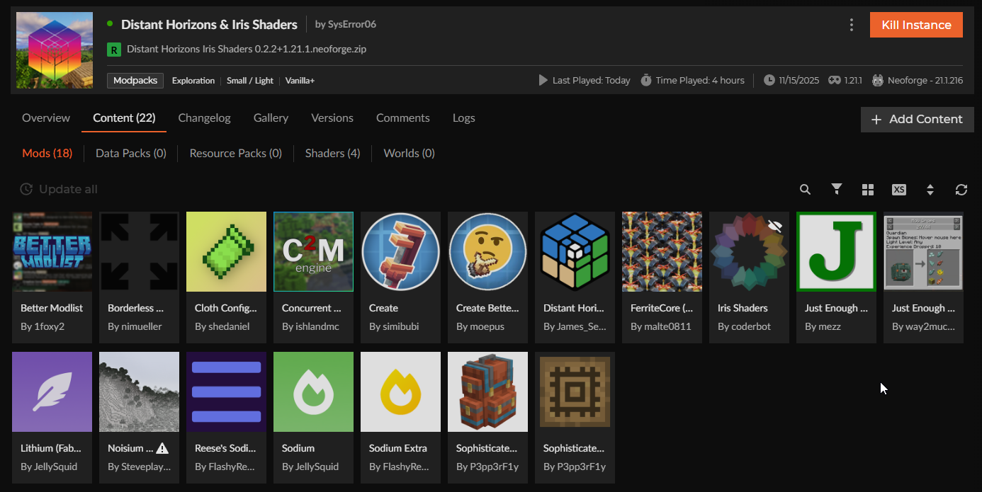Image resolution: width=982 pixels, height=492 pixels.
Task: Click the Exploration tag
Action: 193,81
